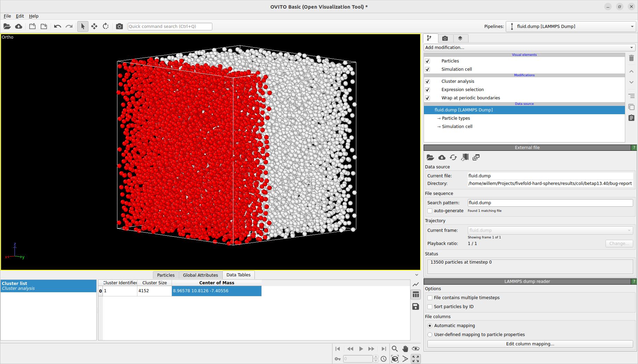Click the save data table floppy icon
This screenshot has height=364, width=638.
click(x=416, y=306)
